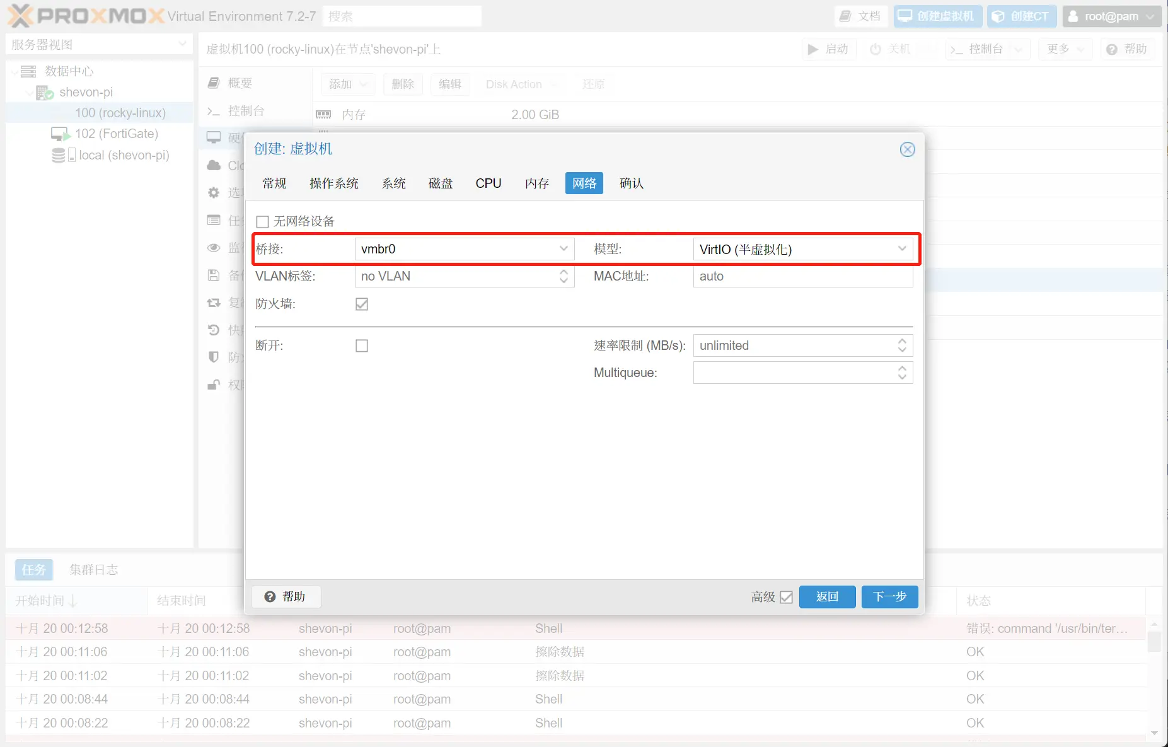1168x747 pixels.
Task: Click the help question mark icon in dialog
Action: [x=270, y=596]
